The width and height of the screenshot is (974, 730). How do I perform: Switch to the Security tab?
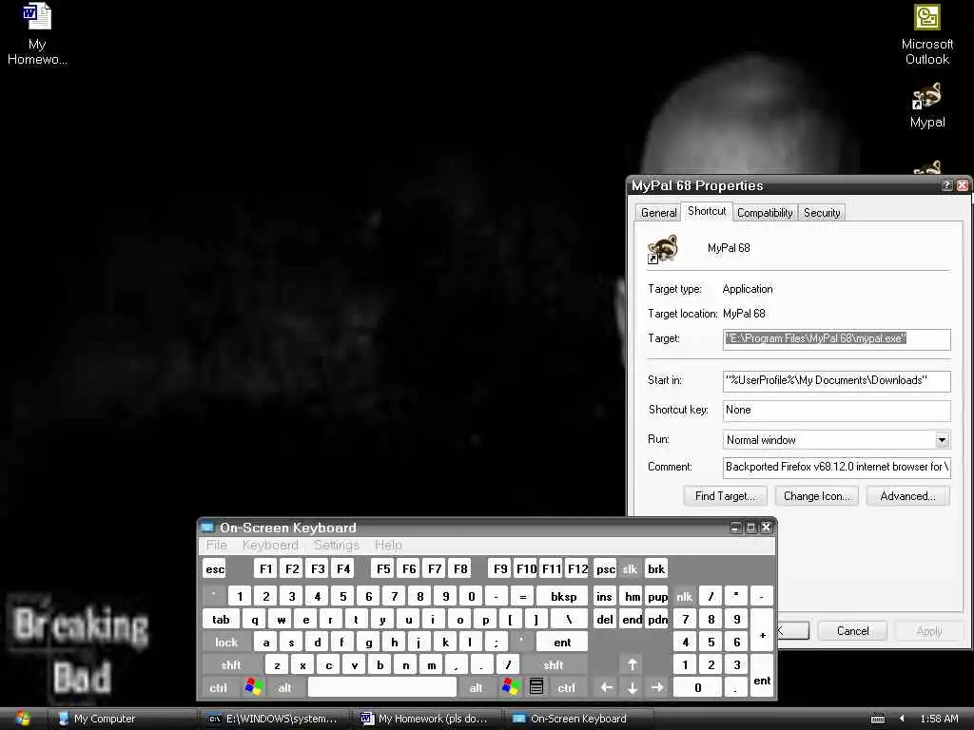tap(822, 212)
